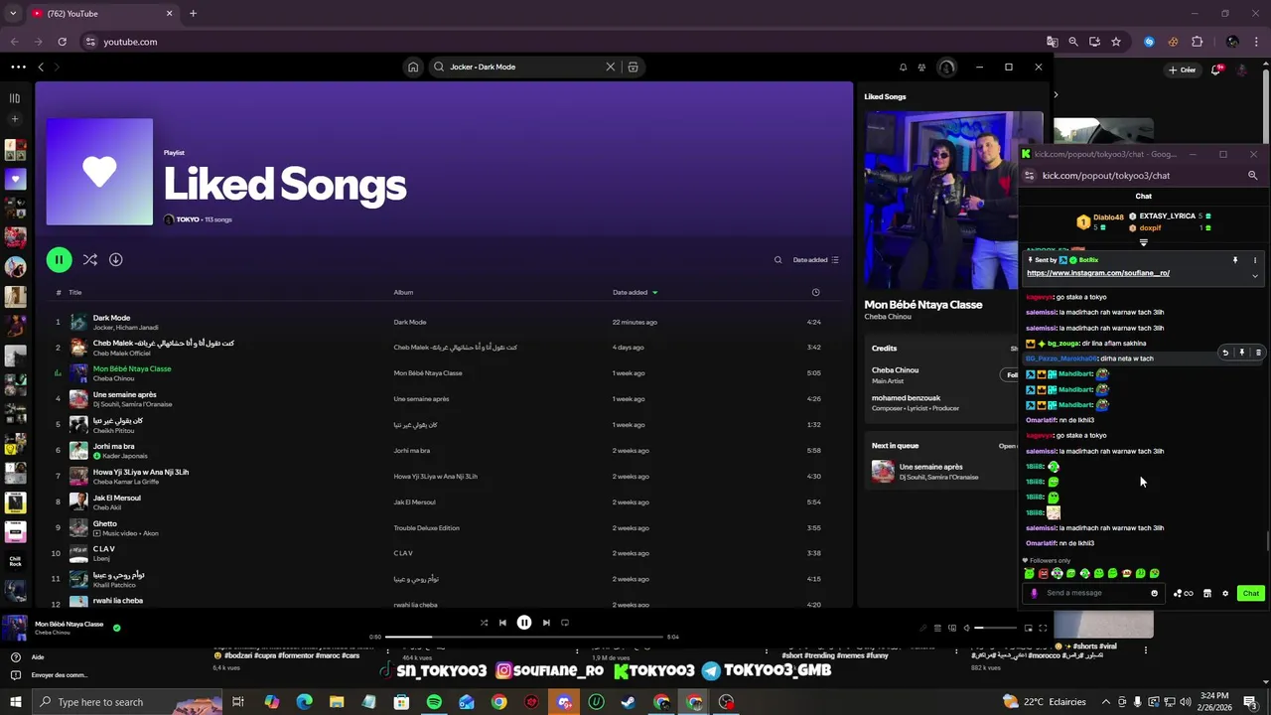Image resolution: width=1271 pixels, height=715 pixels.
Task: Delete highlighted chat message trash icon
Action: point(1258,353)
